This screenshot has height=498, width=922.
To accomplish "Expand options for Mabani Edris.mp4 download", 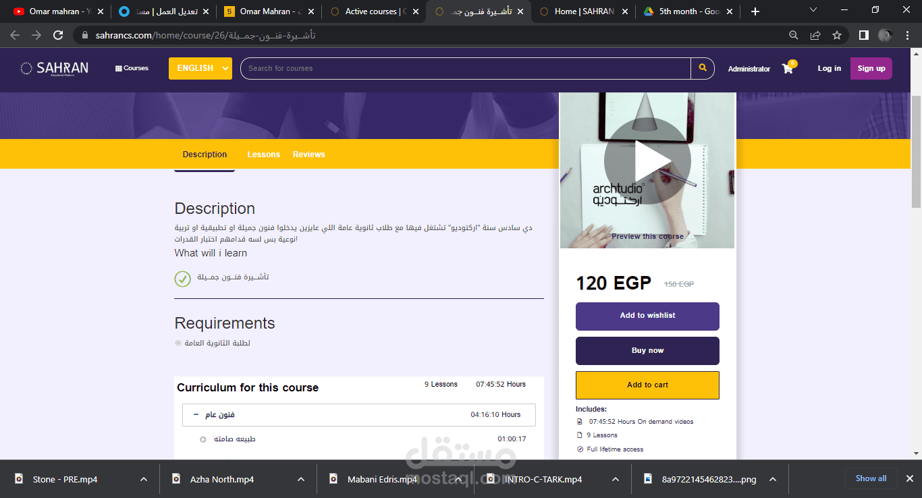I will [x=458, y=479].
